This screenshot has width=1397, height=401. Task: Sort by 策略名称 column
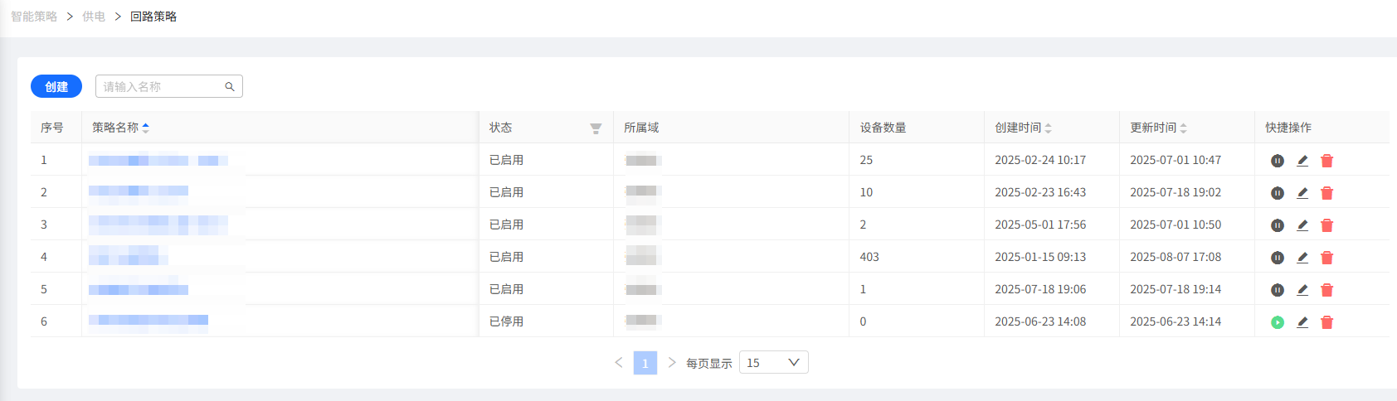coord(146,128)
